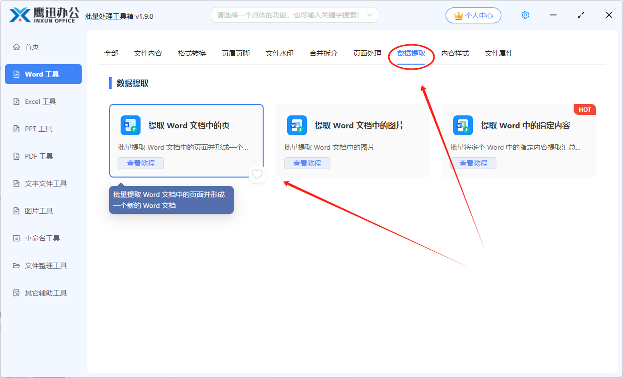Favorite the 提取 Word 文档中的页 tool
Image resolution: width=623 pixels, height=378 pixels.
click(x=257, y=174)
